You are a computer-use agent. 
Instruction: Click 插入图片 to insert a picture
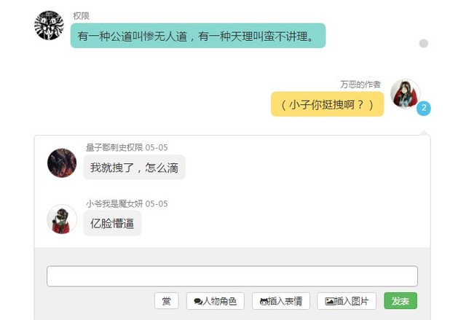point(347,301)
